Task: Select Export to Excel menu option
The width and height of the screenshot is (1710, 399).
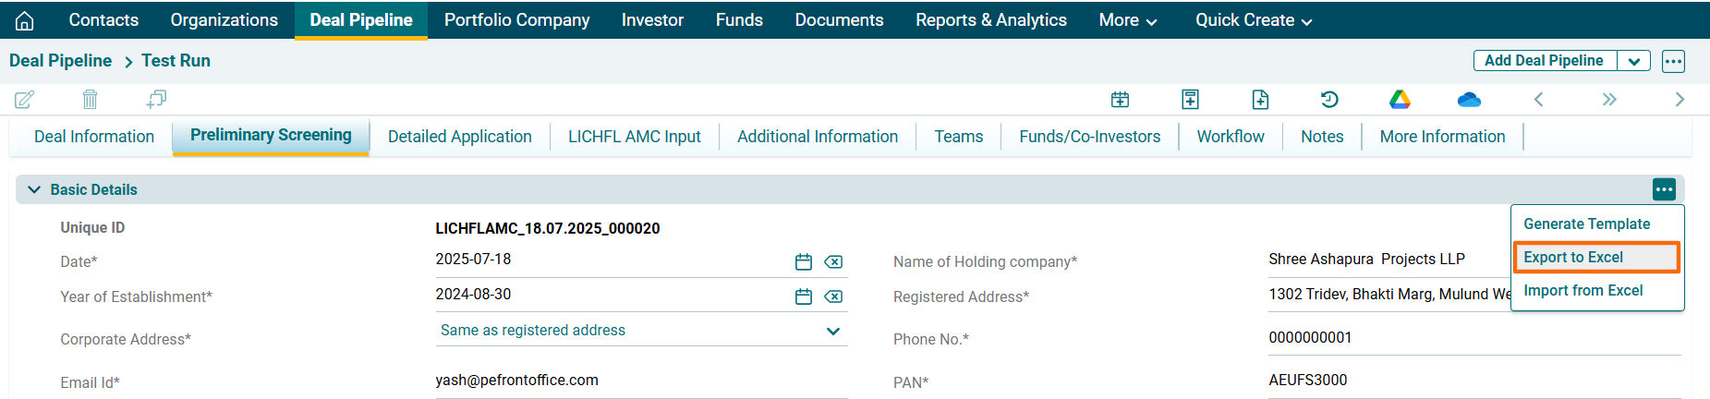Action: (1595, 258)
